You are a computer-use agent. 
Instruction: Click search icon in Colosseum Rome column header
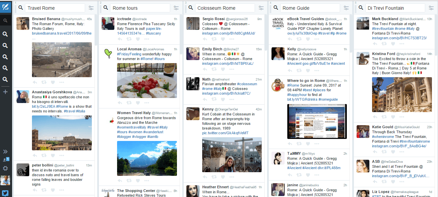[x=191, y=8]
